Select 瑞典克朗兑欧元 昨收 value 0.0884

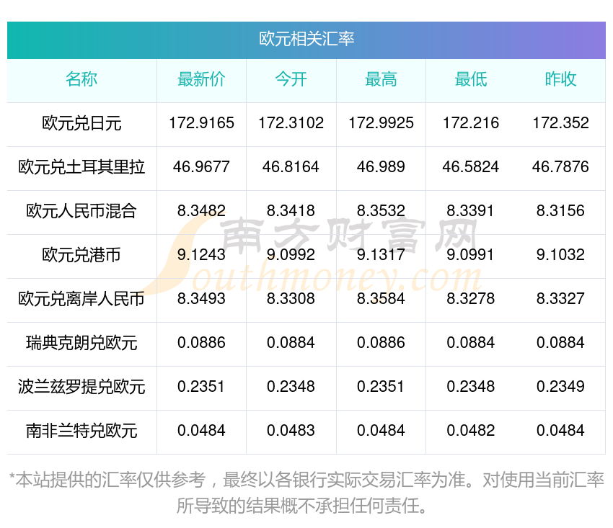560,342
